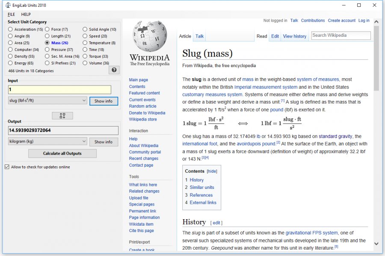Select the Sec. M. Area (16) category
The height and width of the screenshot is (256, 385).
[62, 56]
